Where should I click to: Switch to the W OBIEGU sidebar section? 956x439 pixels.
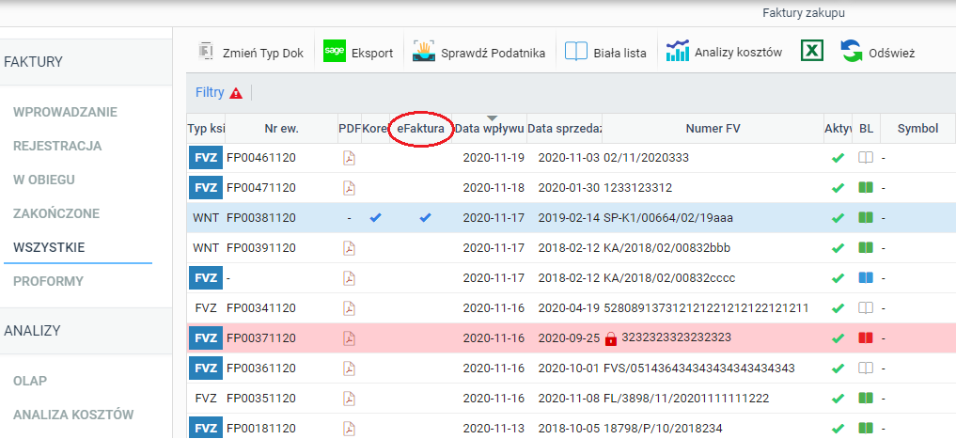pyautogui.click(x=44, y=180)
